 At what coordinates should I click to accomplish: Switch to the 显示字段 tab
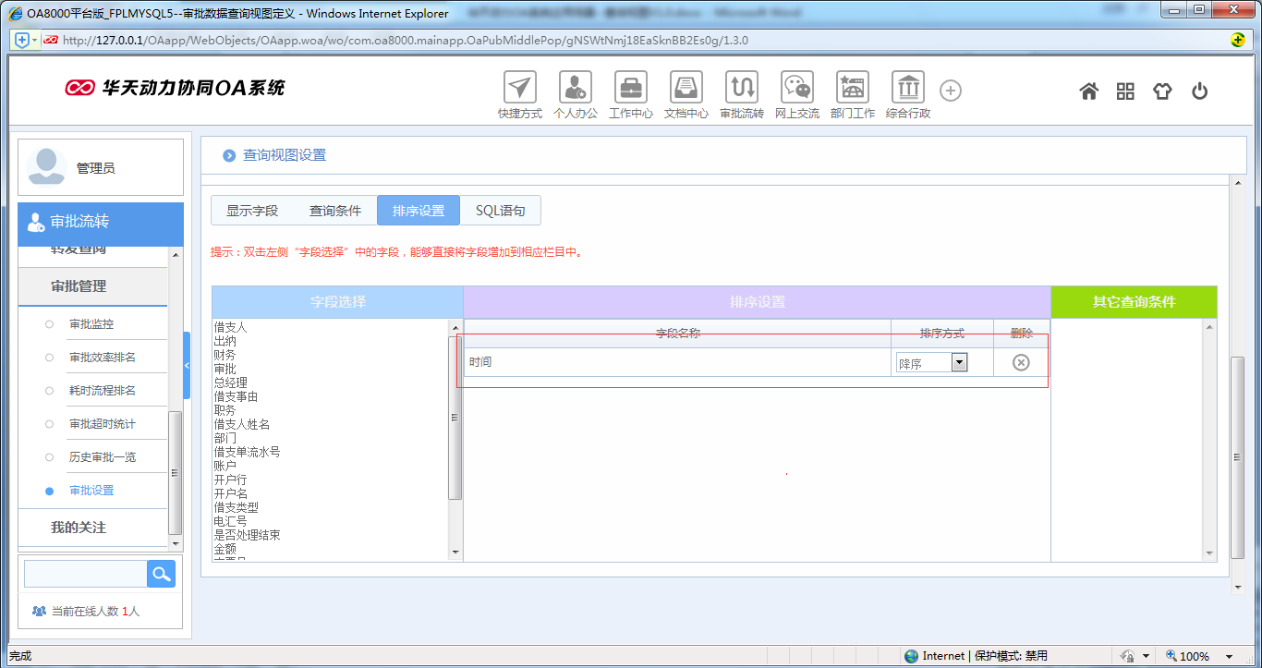point(252,211)
